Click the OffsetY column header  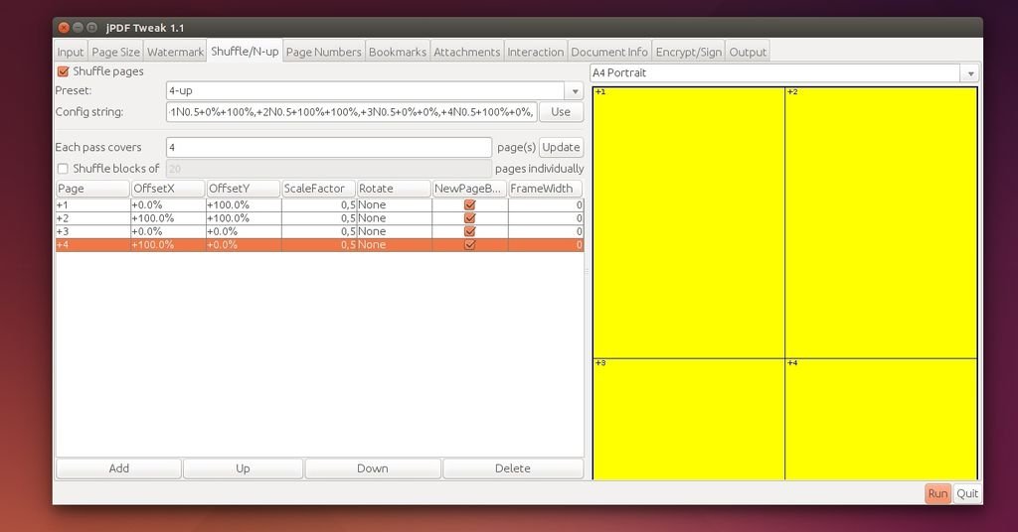pyautogui.click(x=243, y=189)
